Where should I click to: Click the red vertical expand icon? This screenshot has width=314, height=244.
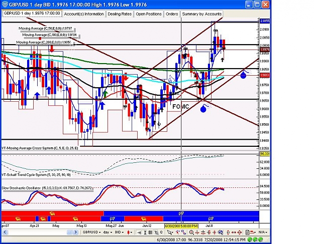pos(209,232)
